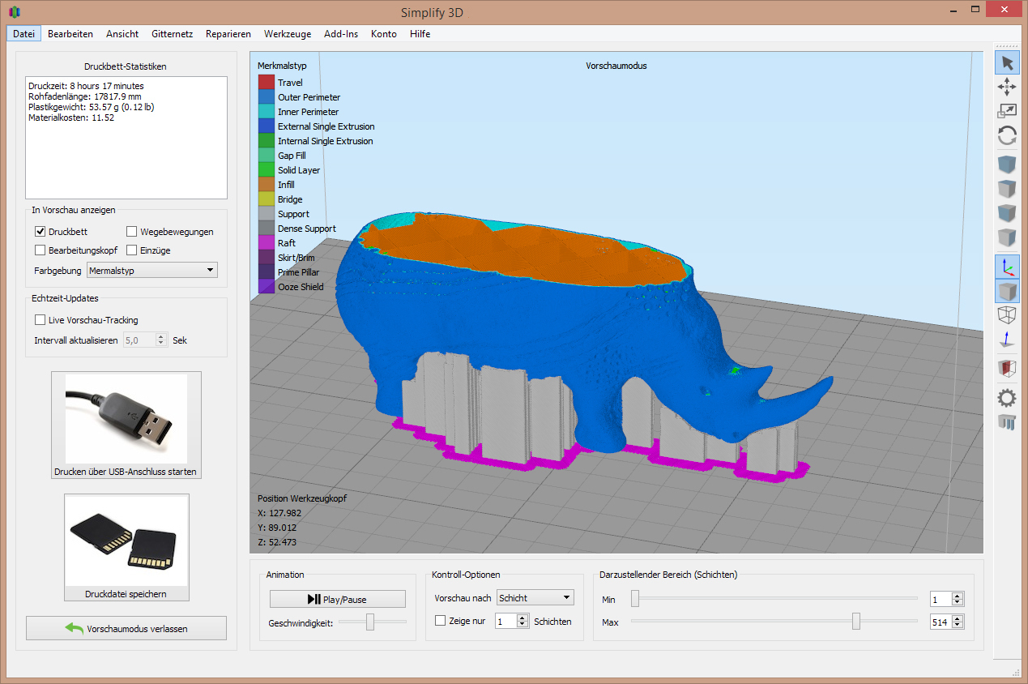
Task: Enable Live Vorschau-Tracking
Action: click(41, 320)
